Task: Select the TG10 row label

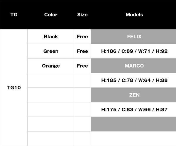Action: [14, 87]
